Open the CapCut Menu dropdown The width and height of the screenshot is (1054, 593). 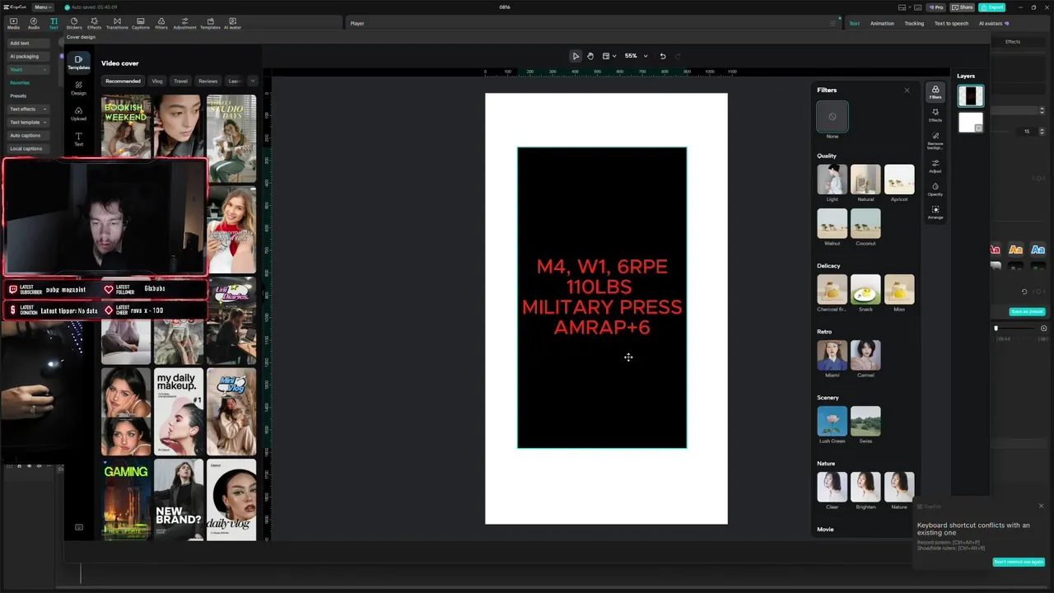[42, 7]
